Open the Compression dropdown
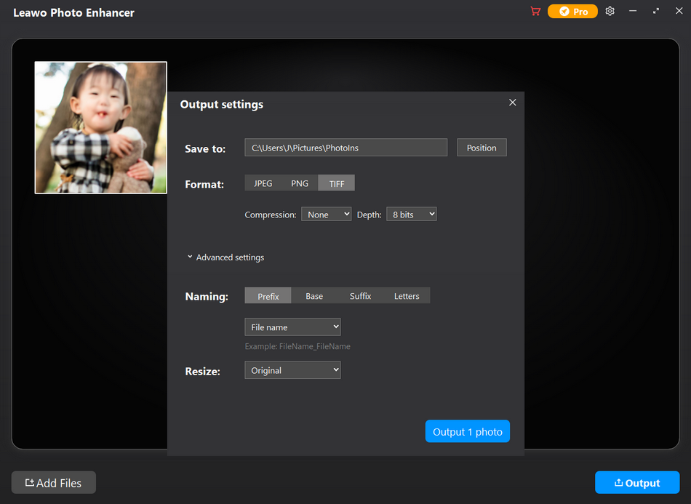Viewport: 691px width, 504px height. click(326, 215)
